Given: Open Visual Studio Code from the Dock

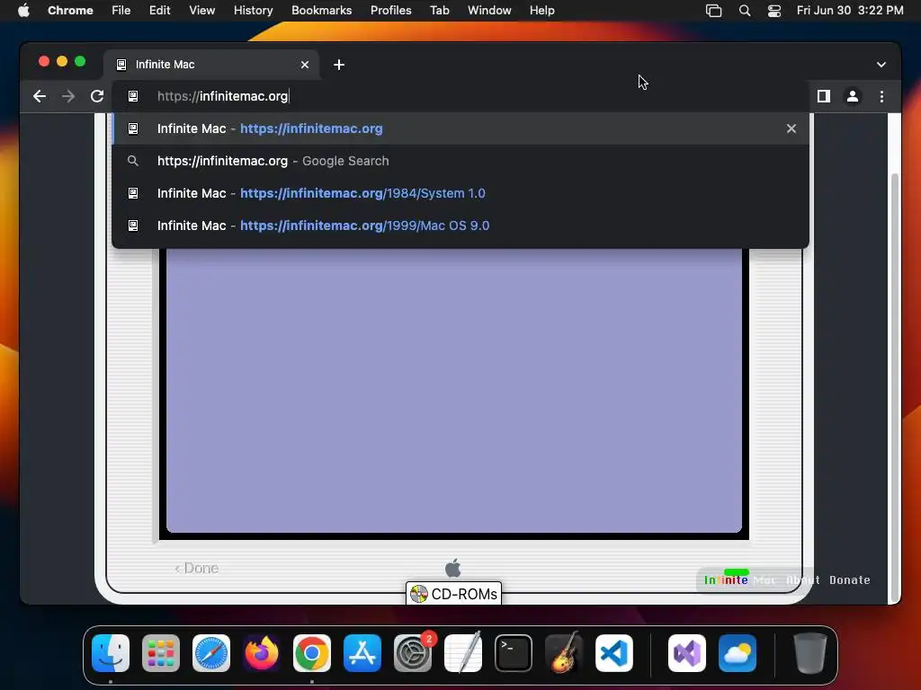Looking at the screenshot, I should 613,653.
